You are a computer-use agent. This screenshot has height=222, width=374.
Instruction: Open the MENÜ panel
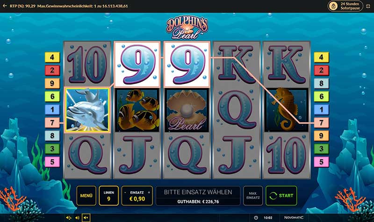[x=86, y=195]
